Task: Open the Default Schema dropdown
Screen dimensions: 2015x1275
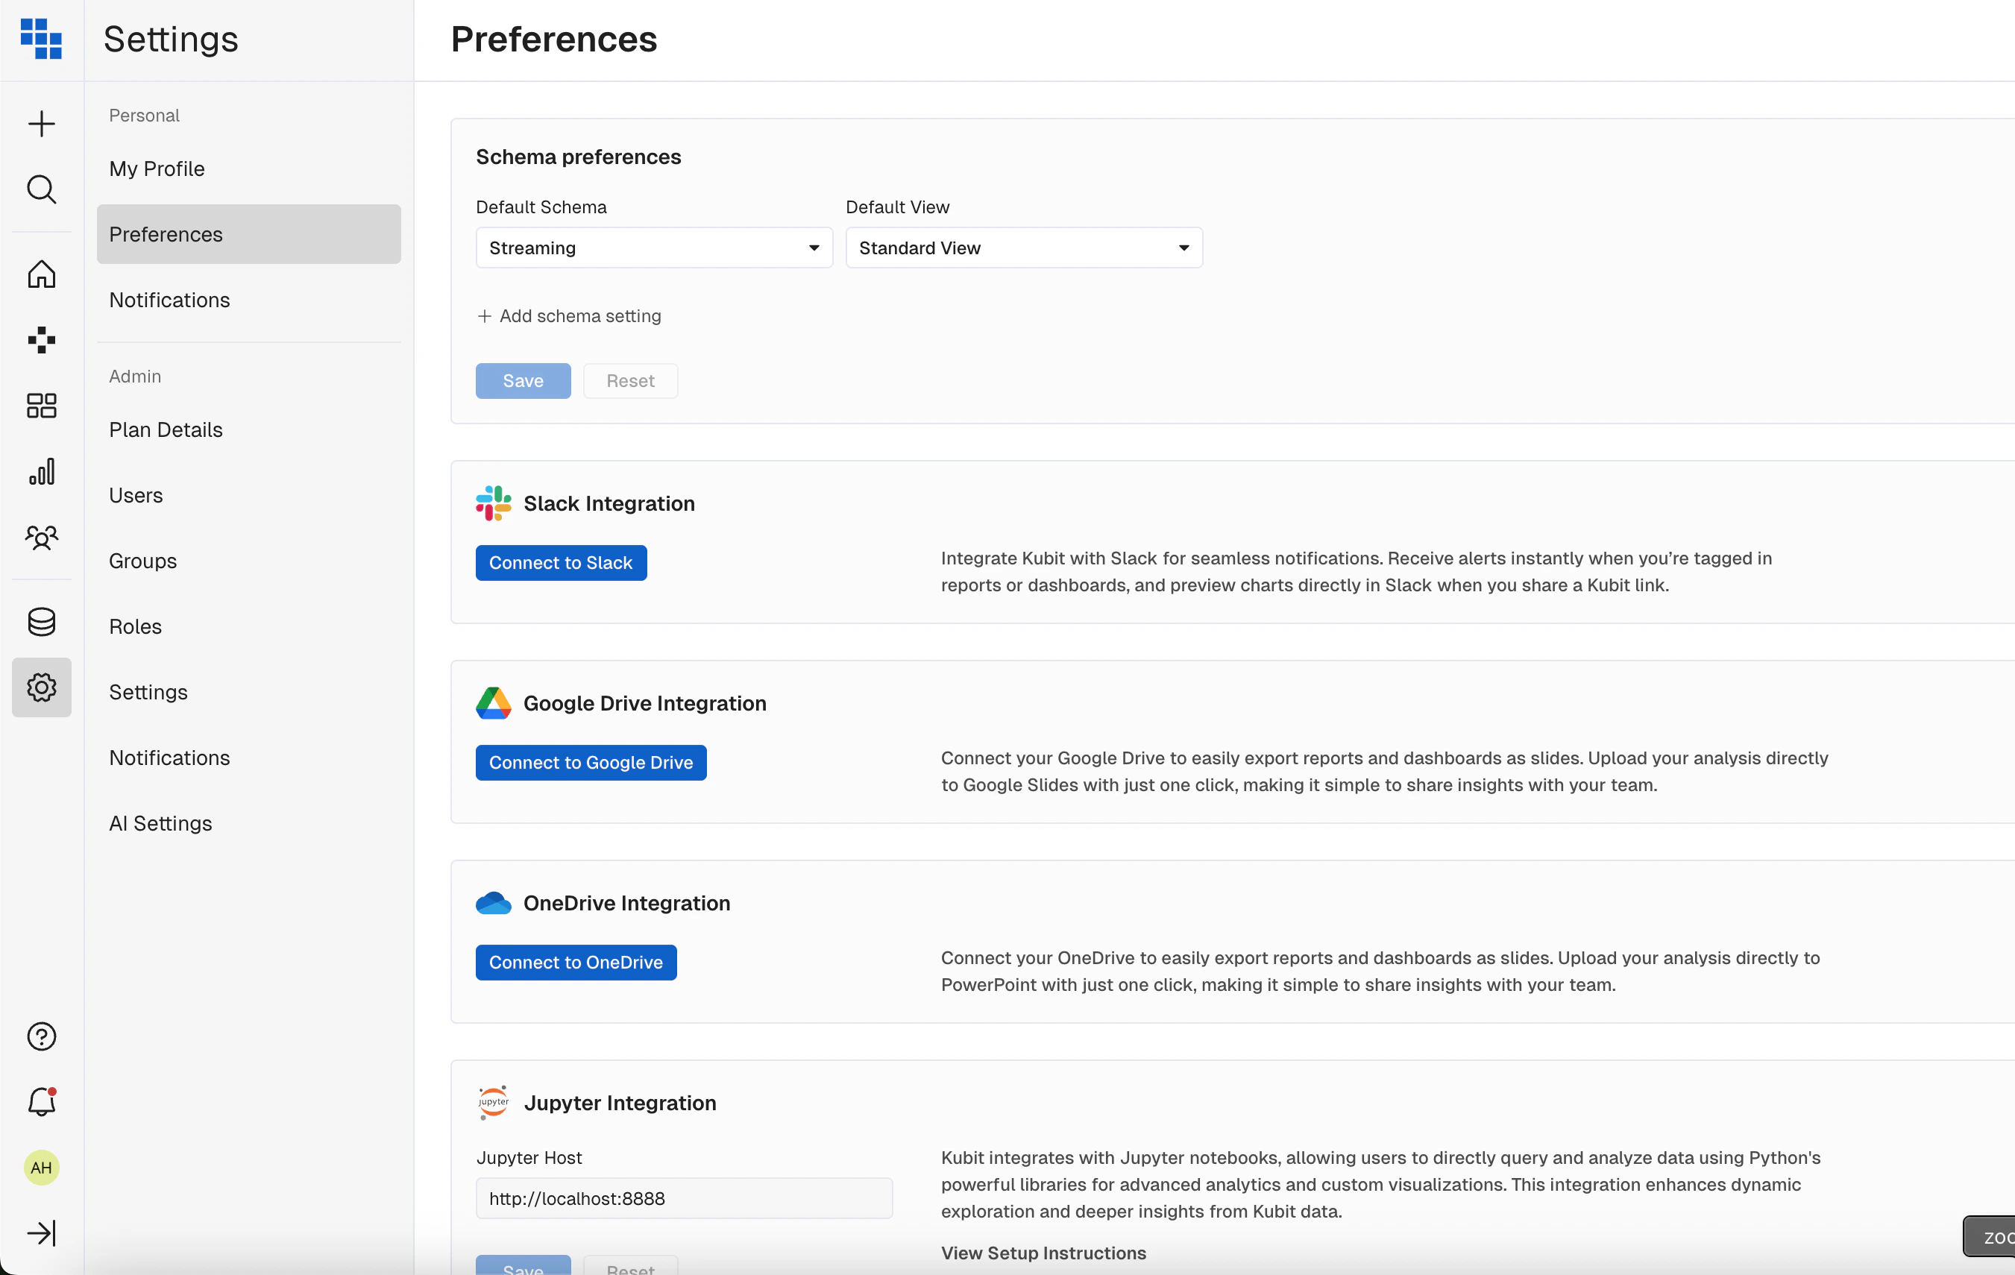Action: pyautogui.click(x=653, y=248)
